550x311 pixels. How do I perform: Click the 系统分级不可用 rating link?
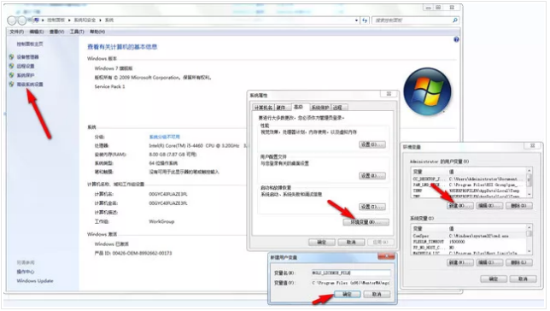pyautogui.click(x=165, y=137)
